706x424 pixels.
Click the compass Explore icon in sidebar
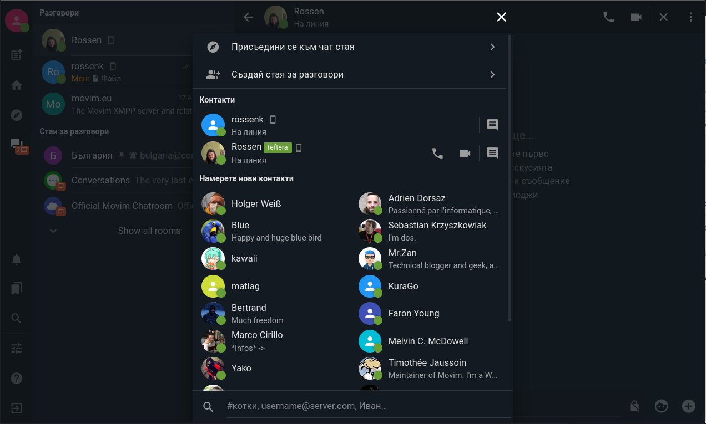click(x=17, y=115)
